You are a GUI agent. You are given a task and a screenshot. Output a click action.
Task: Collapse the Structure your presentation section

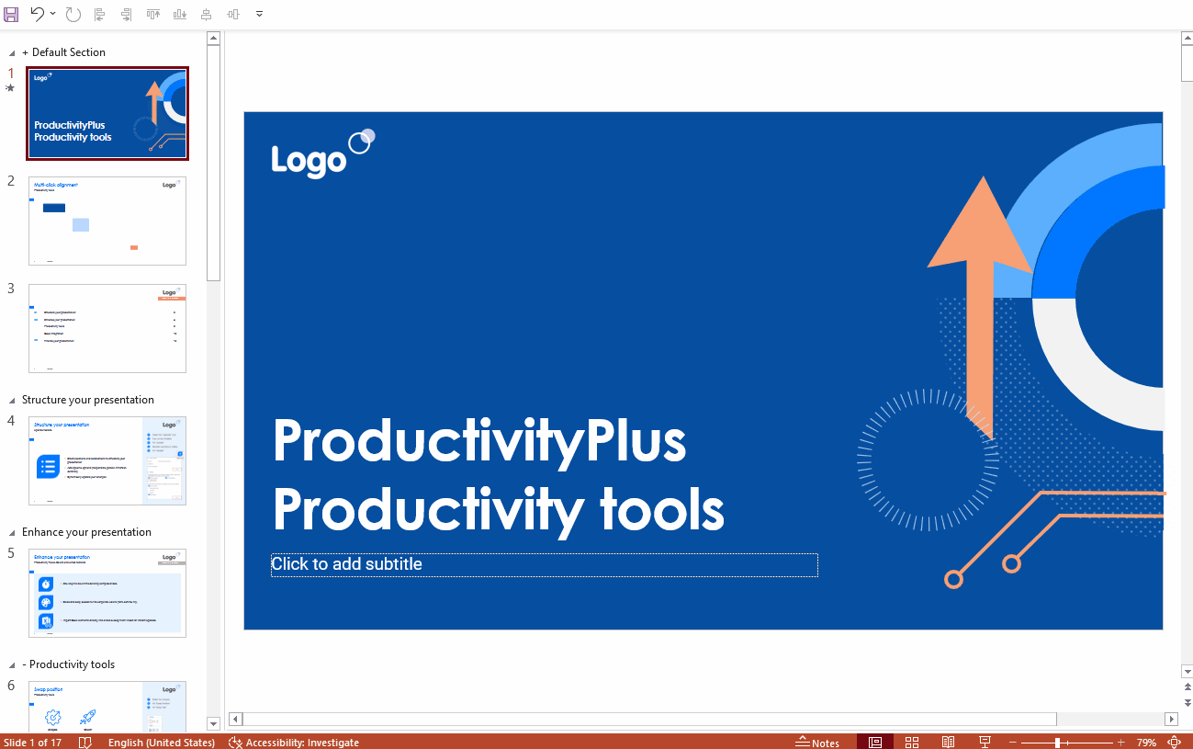pos(12,401)
